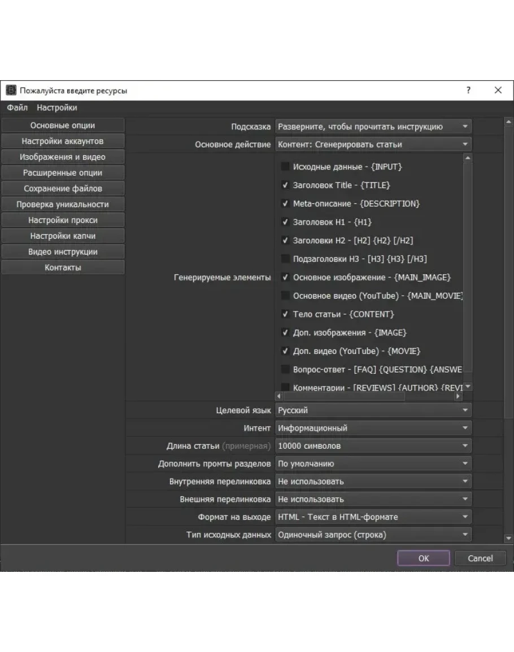Enable the Исходные данные {INPUT} checkbox

click(285, 167)
